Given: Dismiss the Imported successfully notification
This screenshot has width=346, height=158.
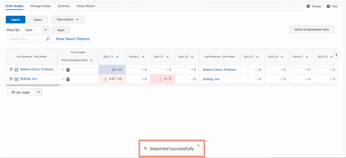Looking at the screenshot, I should pos(198,146).
